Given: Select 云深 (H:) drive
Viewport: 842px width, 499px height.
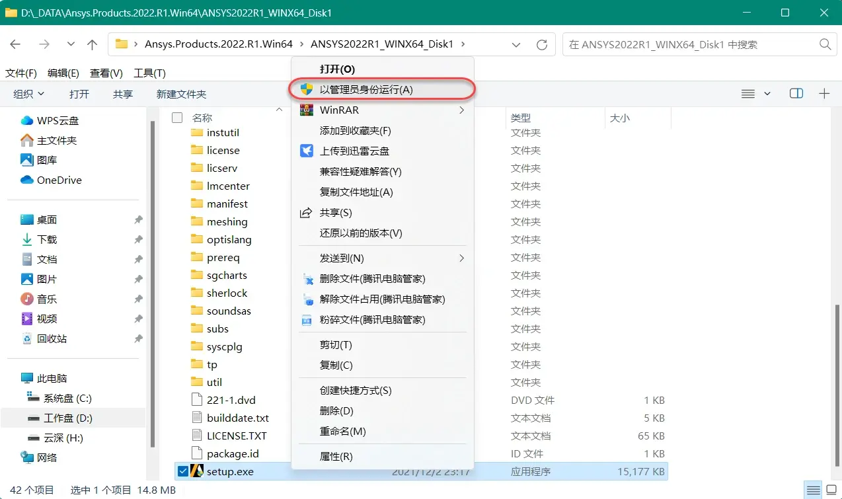Looking at the screenshot, I should tap(56, 438).
